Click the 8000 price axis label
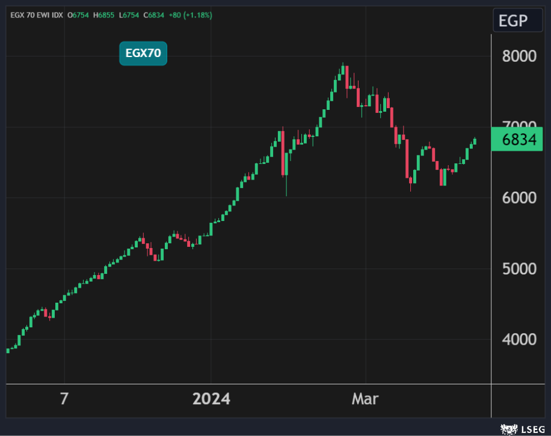551x436 pixels. point(519,56)
